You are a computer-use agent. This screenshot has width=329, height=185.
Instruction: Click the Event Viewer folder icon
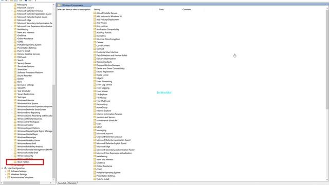(95, 91)
